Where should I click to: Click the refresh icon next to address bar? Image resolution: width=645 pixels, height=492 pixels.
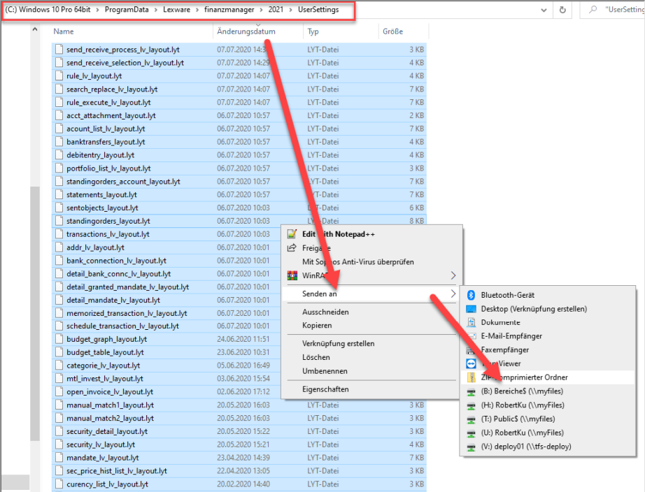[x=562, y=10]
